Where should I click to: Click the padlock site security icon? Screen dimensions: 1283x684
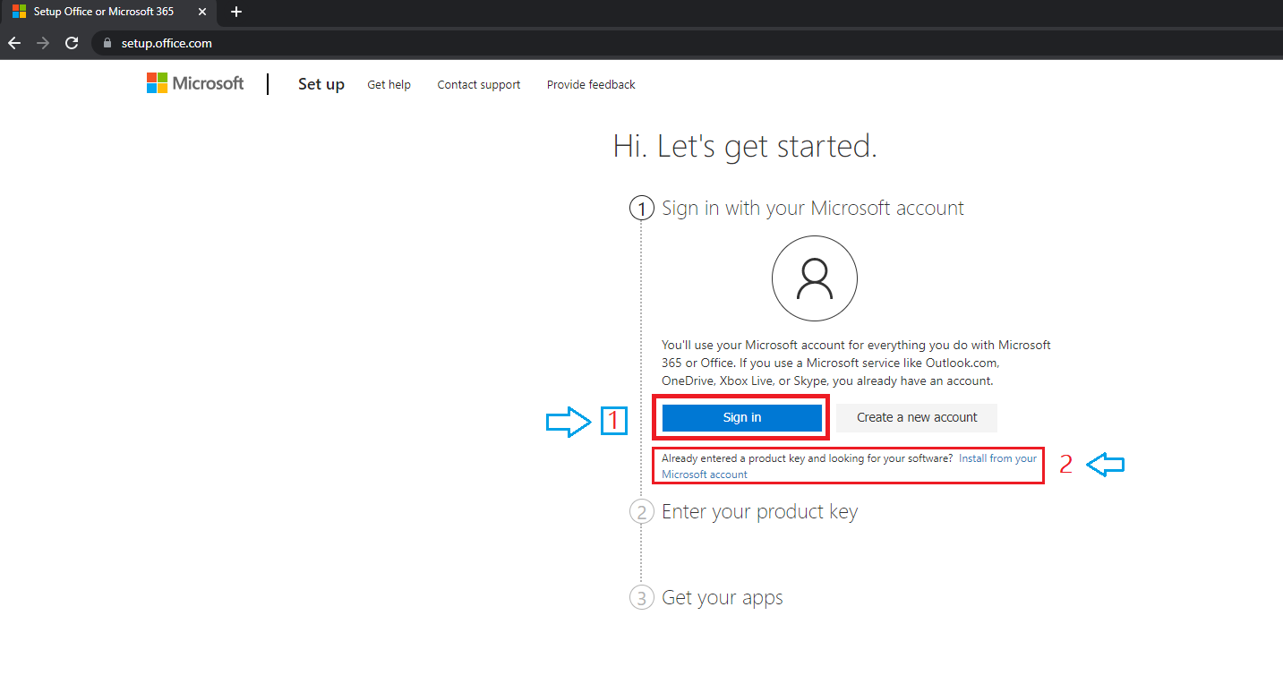107,43
